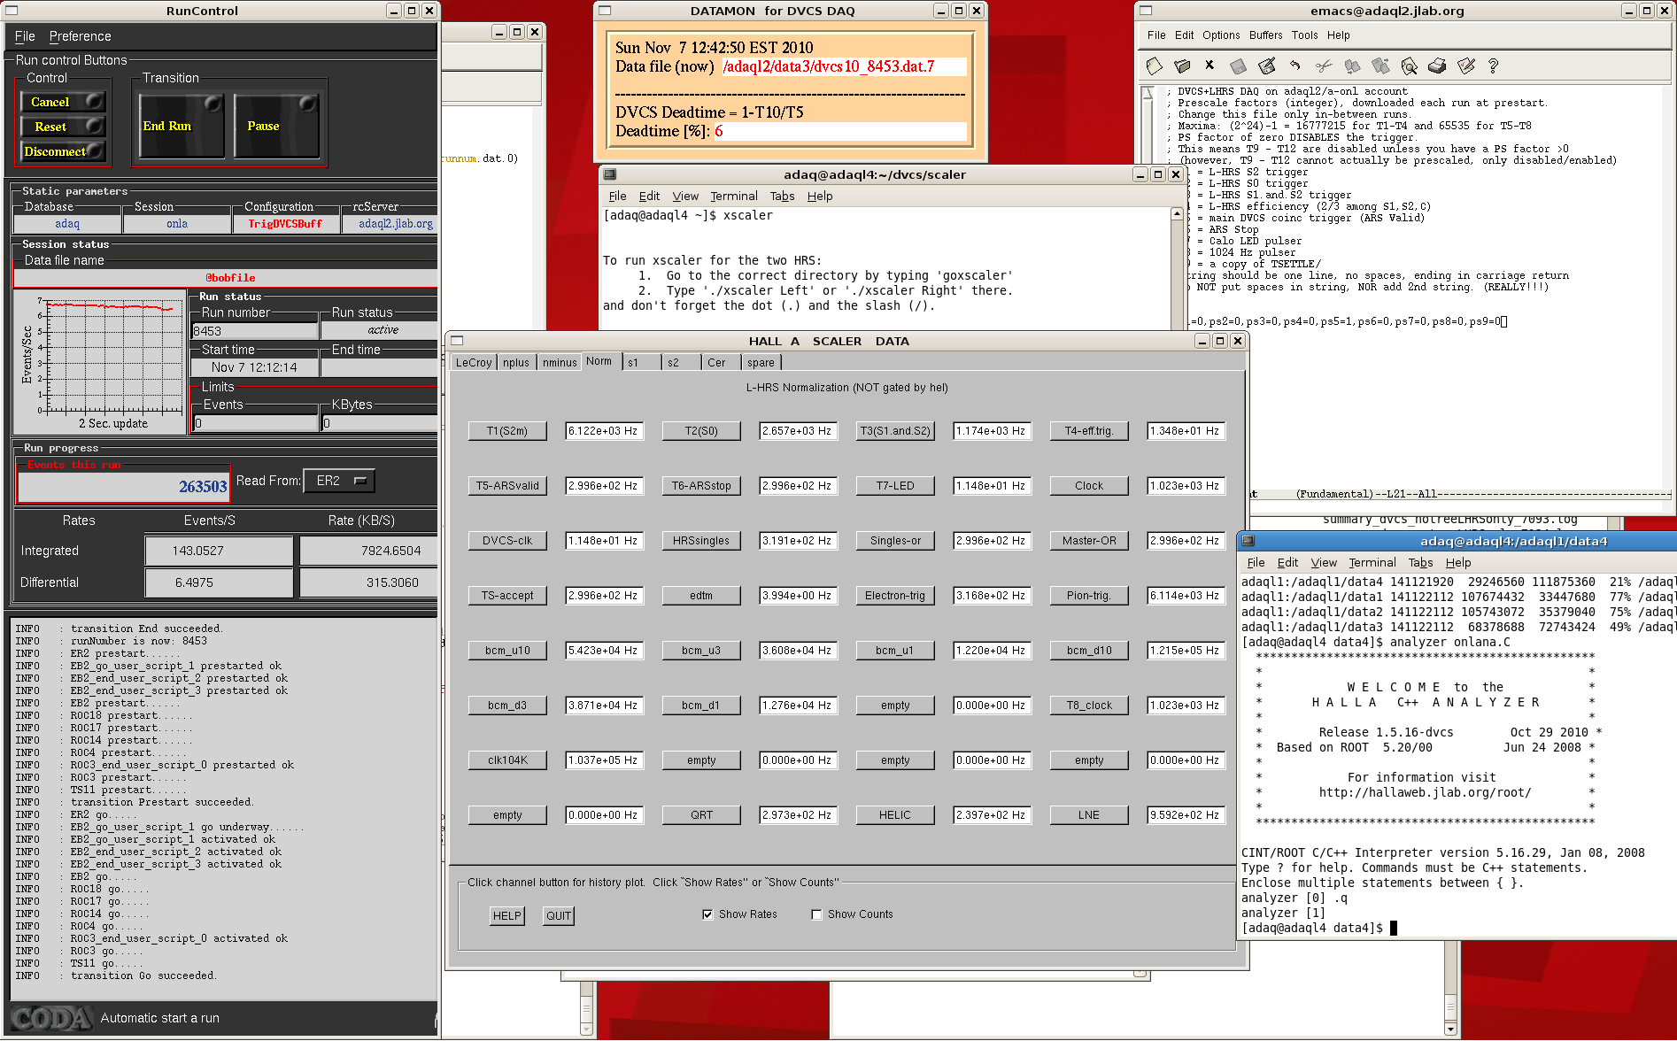Click the Events limit input field
This screenshot has width=1677, height=1041.
[255, 423]
